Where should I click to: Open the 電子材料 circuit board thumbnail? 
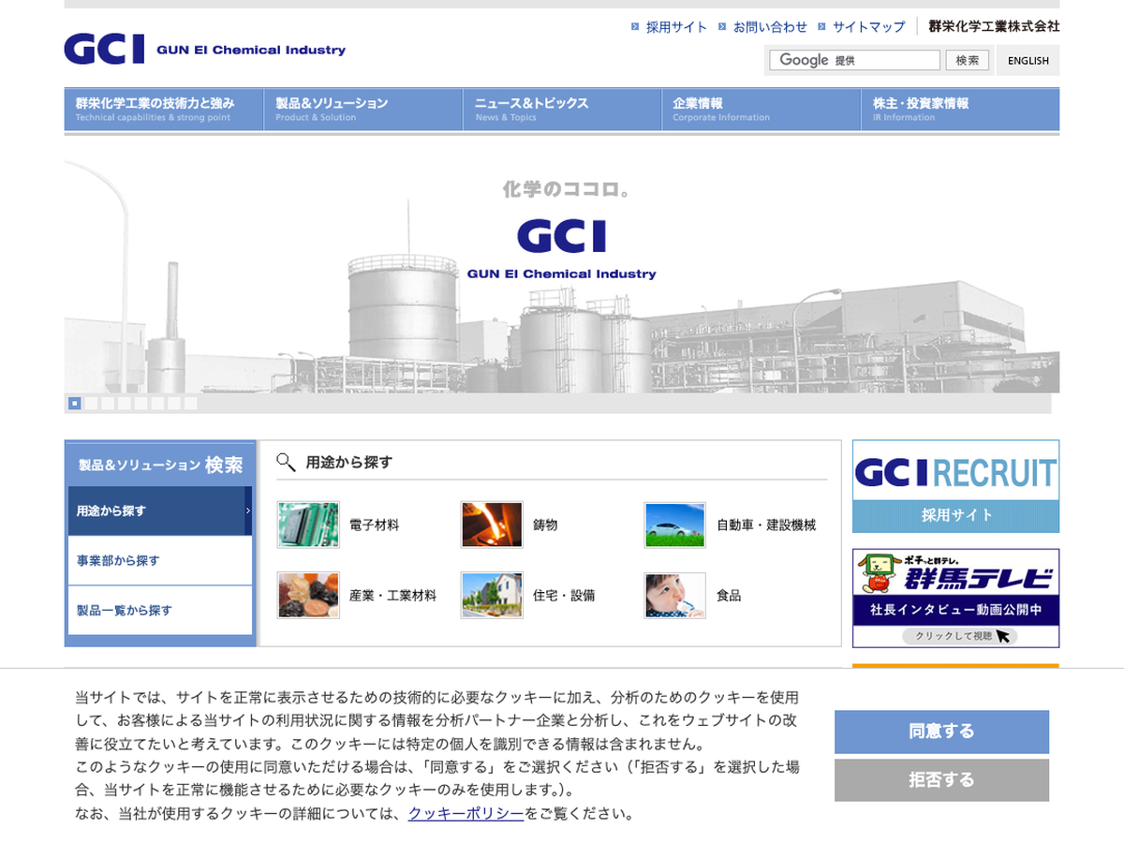pos(308,525)
